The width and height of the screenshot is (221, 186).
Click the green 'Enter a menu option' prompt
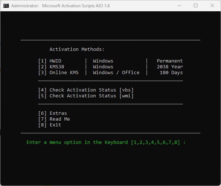pyautogui.click(x=106, y=142)
